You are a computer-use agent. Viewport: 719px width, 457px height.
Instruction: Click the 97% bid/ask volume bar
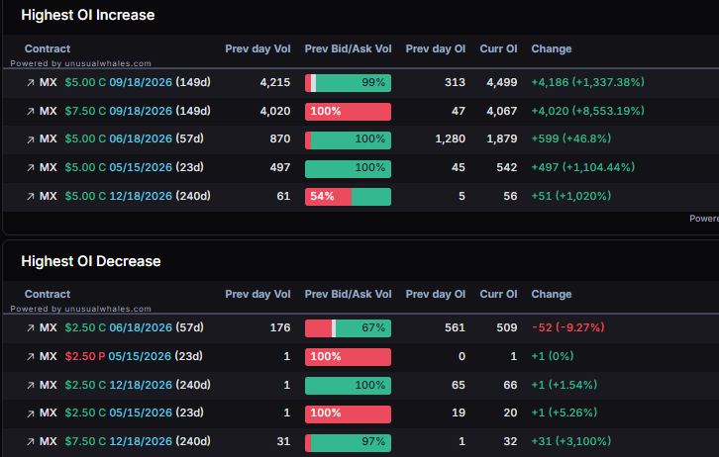(x=348, y=442)
